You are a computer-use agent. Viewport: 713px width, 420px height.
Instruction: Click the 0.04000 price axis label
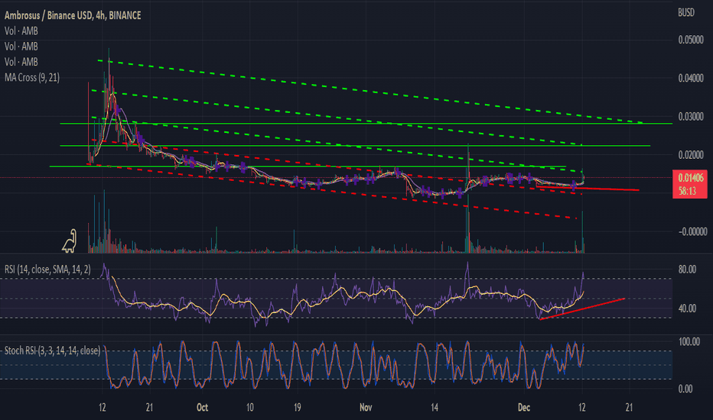691,78
